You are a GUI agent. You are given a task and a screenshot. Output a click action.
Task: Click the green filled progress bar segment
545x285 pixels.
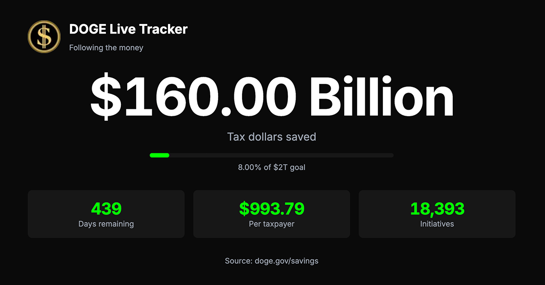tap(159, 155)
